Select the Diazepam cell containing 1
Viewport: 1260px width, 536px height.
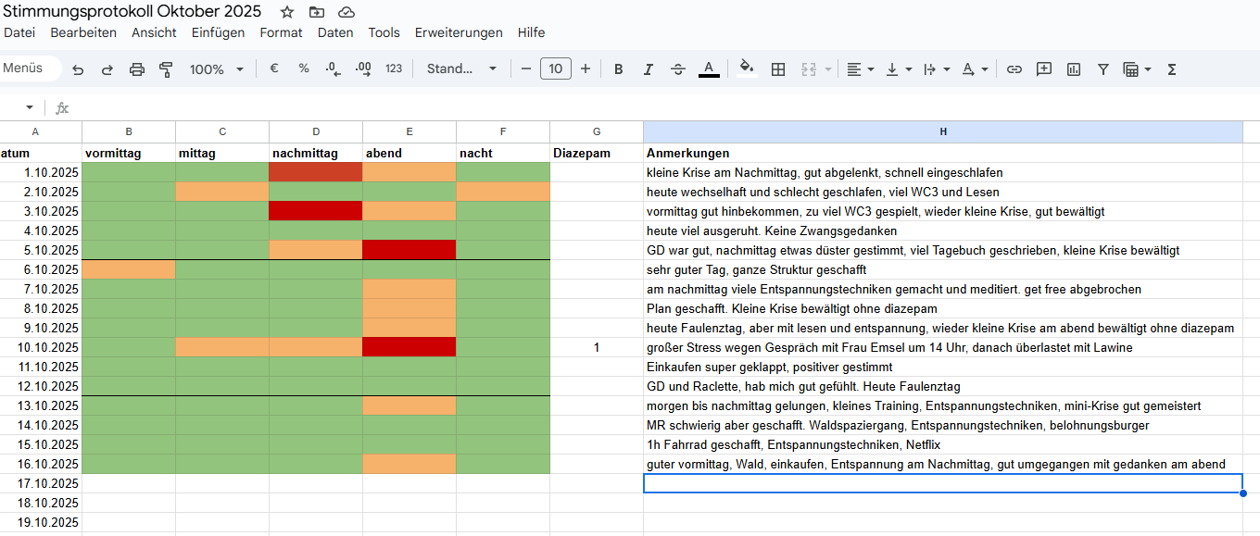coord(597,347)
